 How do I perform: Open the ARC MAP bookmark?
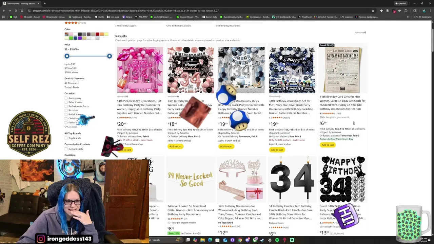coord(141,17)
